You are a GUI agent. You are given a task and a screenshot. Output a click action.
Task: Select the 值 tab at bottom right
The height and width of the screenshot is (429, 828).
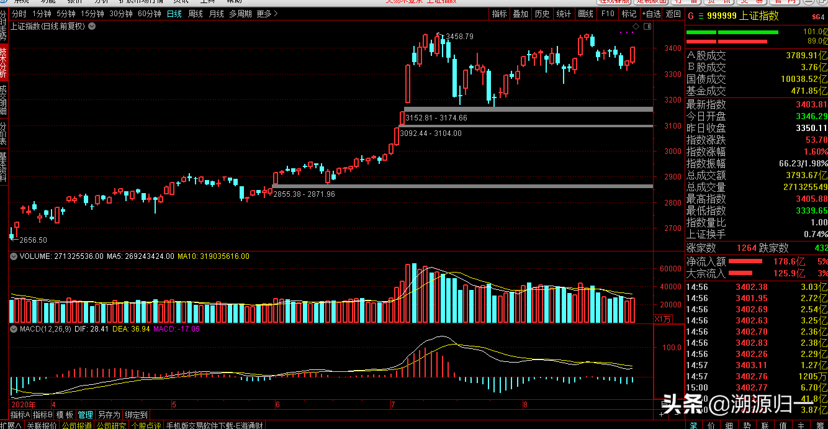[x=783, y=425]
